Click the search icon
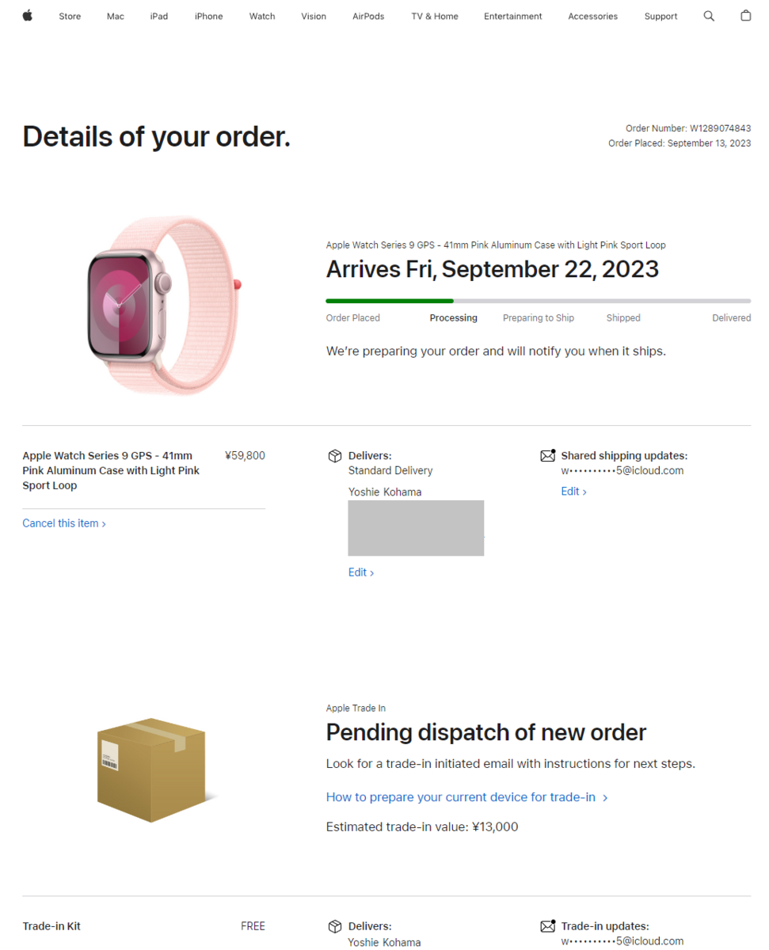This screenshot has height=950, width=769. pyautogui.click(x=709, y=16)
